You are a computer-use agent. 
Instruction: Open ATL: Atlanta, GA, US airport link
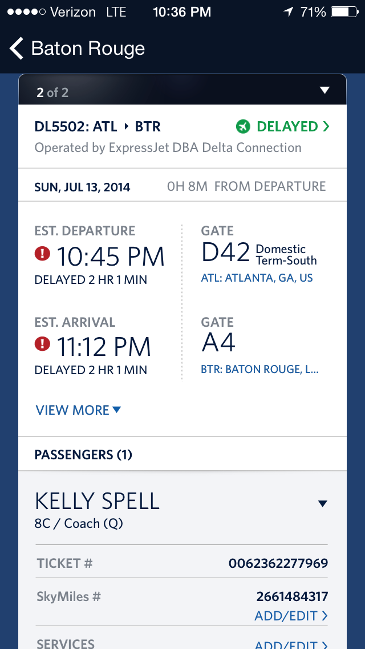[257, 278]
